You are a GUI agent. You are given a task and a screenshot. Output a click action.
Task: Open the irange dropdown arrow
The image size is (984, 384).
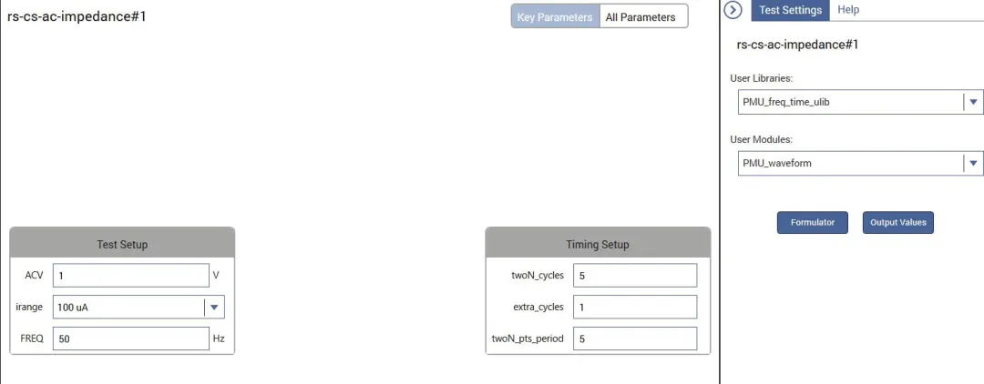pyautogui.click(x=214, y=308)
